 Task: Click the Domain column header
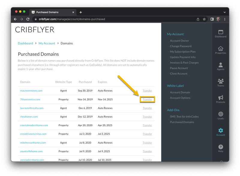(x=25, y=82)
